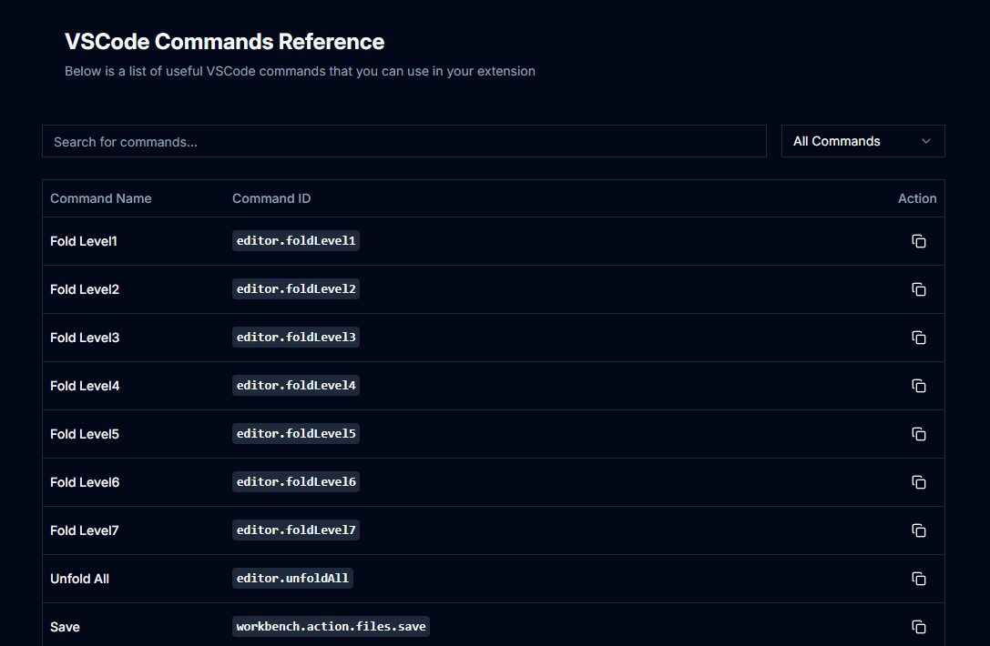990x646 pixels.
Task: Copy the workbench.action.files.save command ID
Action: [919, 627]
